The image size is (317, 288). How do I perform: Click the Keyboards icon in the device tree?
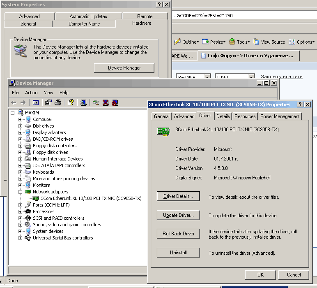point(28,172)
